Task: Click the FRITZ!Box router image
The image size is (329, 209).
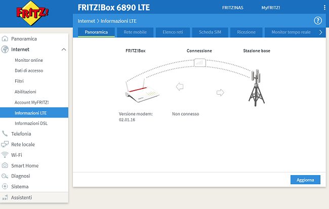Action: pos(142,90)
